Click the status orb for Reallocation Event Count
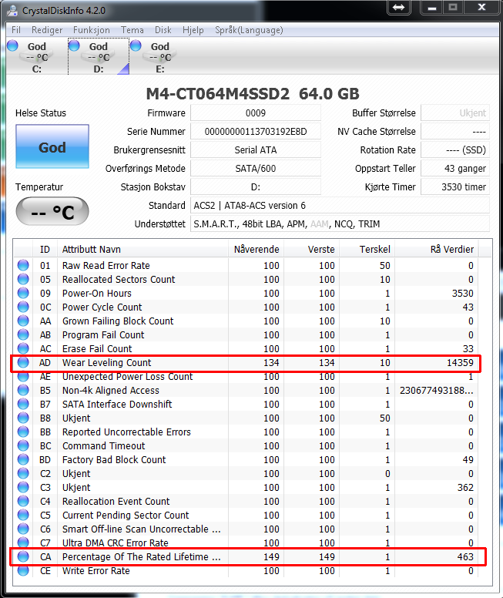Image resolution: width=503 pixels, height=598 pixels. [x=23, y=501]
